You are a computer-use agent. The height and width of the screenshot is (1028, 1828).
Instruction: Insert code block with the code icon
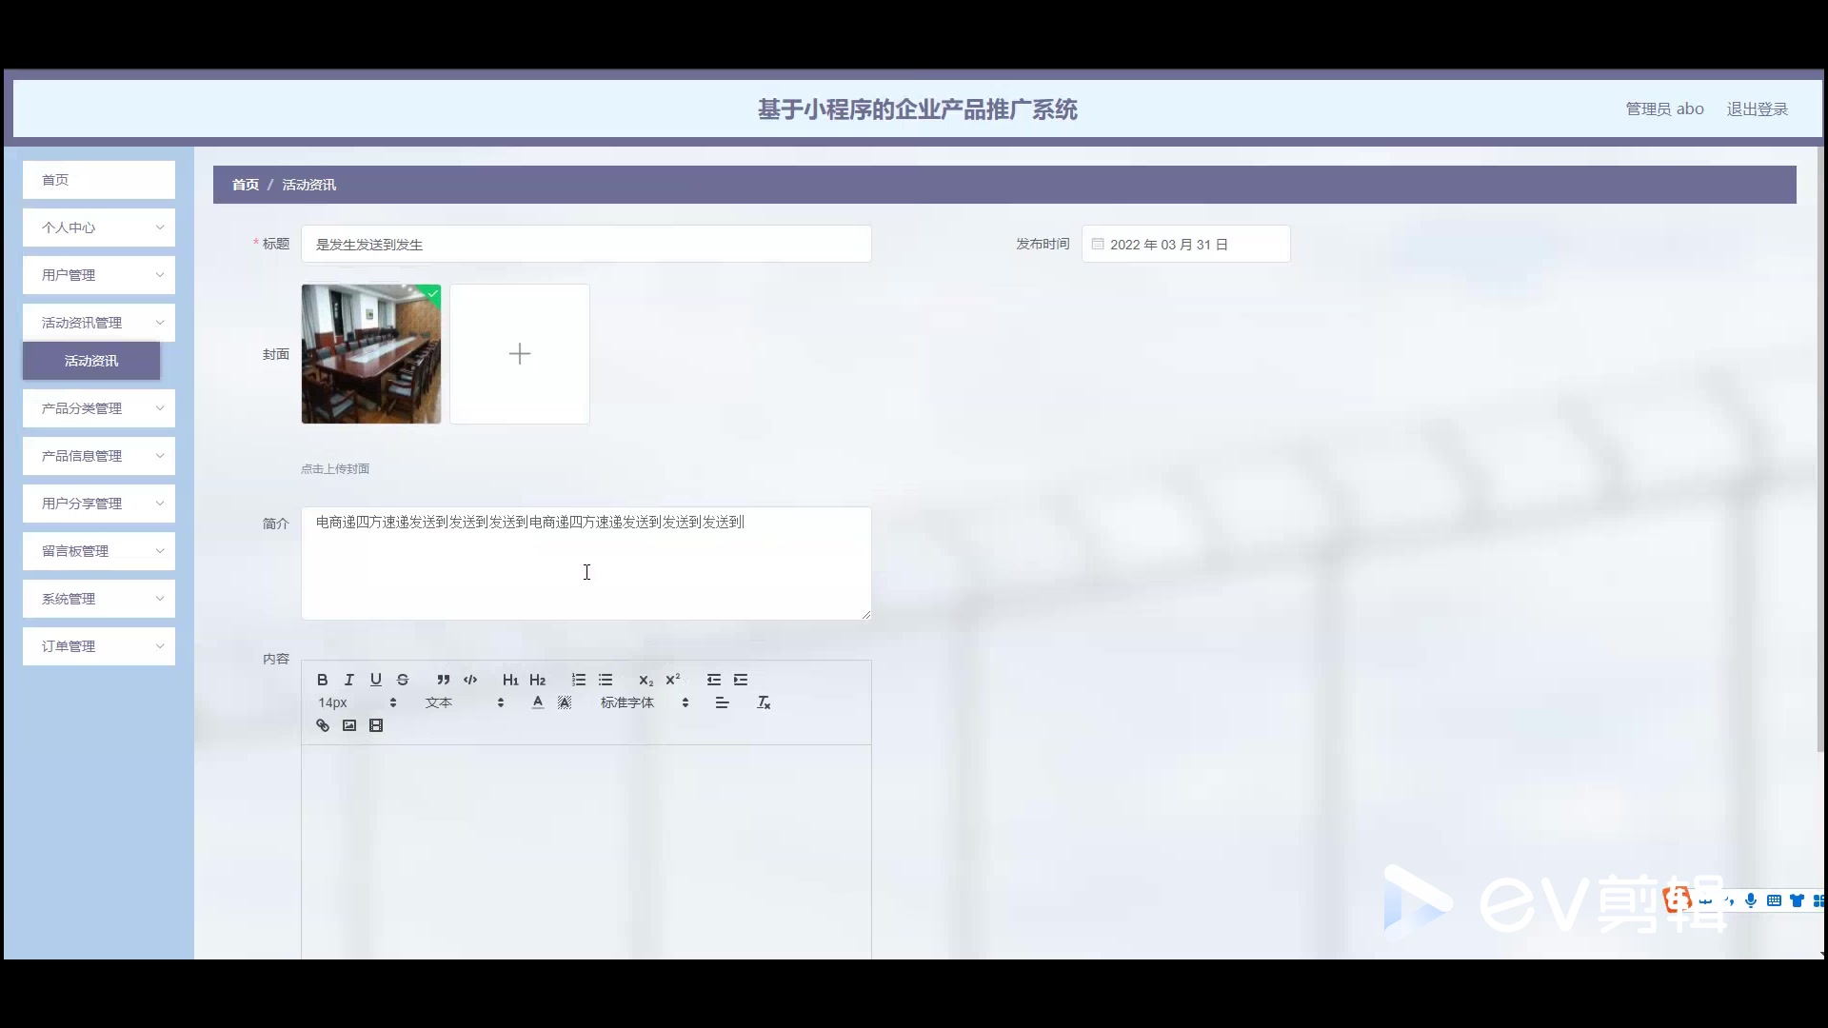point(470,680)
